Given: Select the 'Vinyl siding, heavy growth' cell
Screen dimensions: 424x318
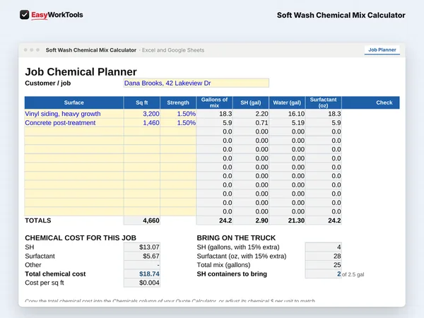Looking at the screenshot, I should tap(73, 114).
